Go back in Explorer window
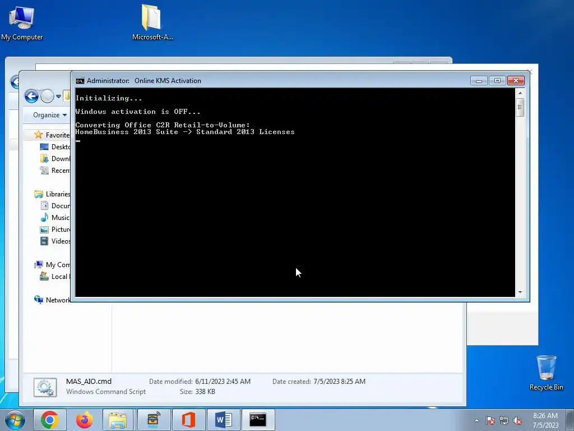574x431 pixels. click(31, 97)
